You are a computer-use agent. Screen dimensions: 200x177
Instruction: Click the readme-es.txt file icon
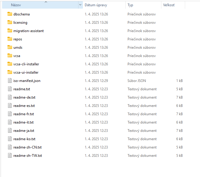point(10,105)
